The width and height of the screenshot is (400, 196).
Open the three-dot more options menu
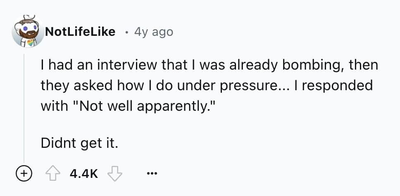click(x=152, y=173)
